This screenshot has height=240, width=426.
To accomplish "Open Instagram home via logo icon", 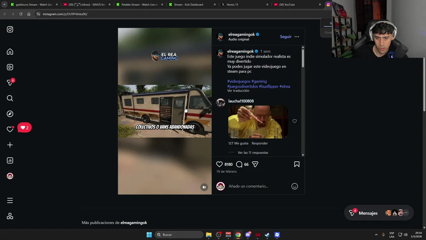I will point(10,29).
